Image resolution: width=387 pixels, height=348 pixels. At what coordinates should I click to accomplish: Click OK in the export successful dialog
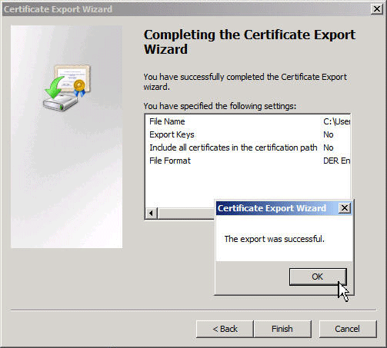pyautogui.click(x=318, y=277)
